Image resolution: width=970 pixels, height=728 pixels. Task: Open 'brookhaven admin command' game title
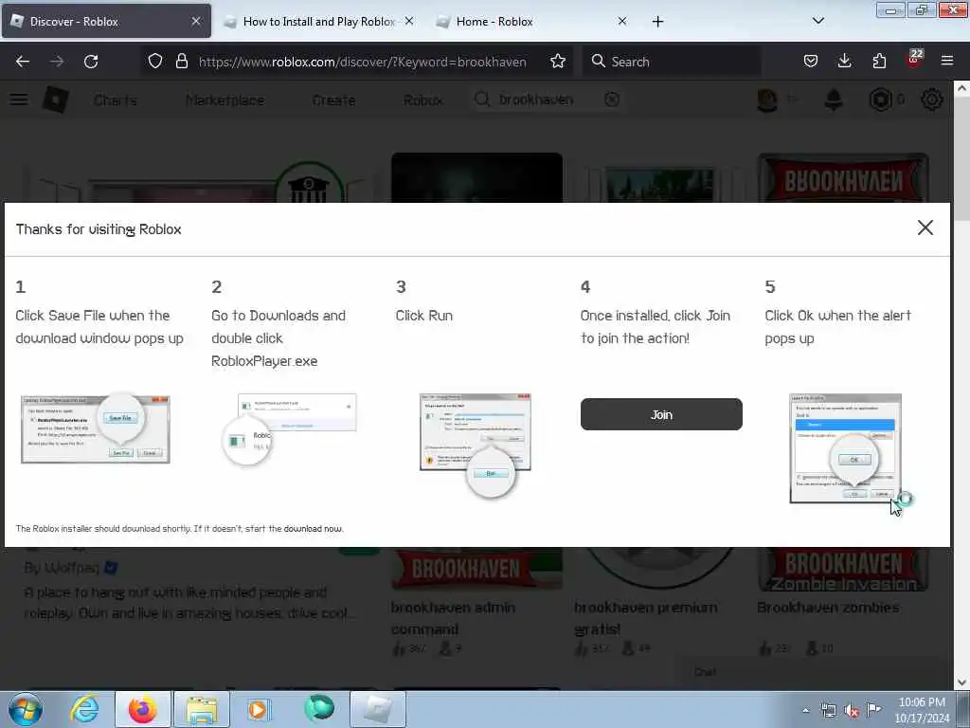[x=452, y=618]
